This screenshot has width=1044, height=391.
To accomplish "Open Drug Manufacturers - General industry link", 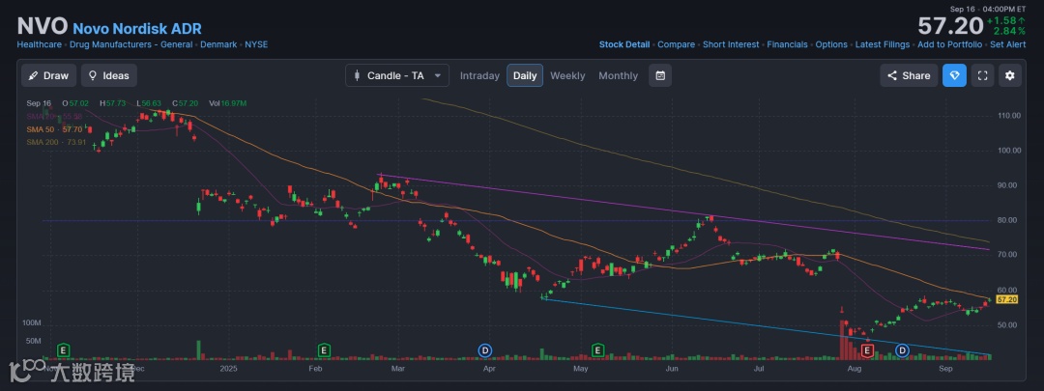I will click(x=131, y=44).
